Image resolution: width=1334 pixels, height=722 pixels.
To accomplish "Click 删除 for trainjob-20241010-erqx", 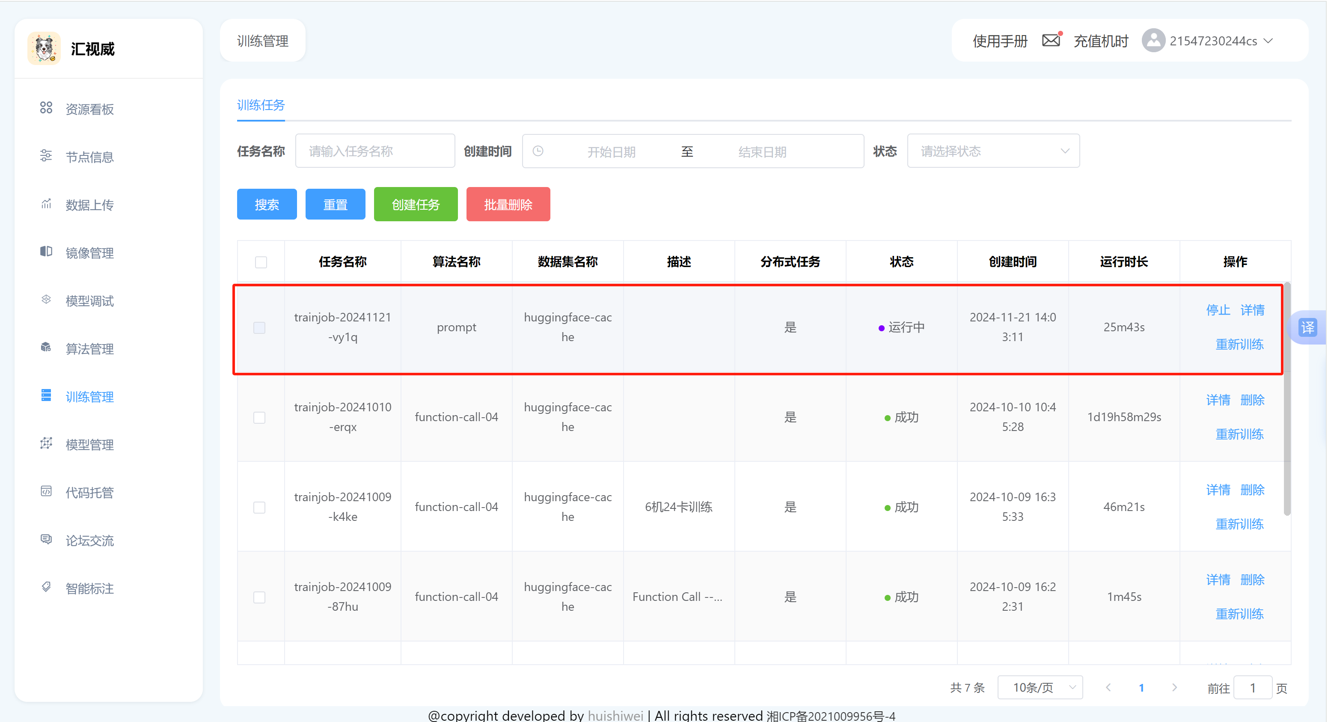I will point(1252,400).
